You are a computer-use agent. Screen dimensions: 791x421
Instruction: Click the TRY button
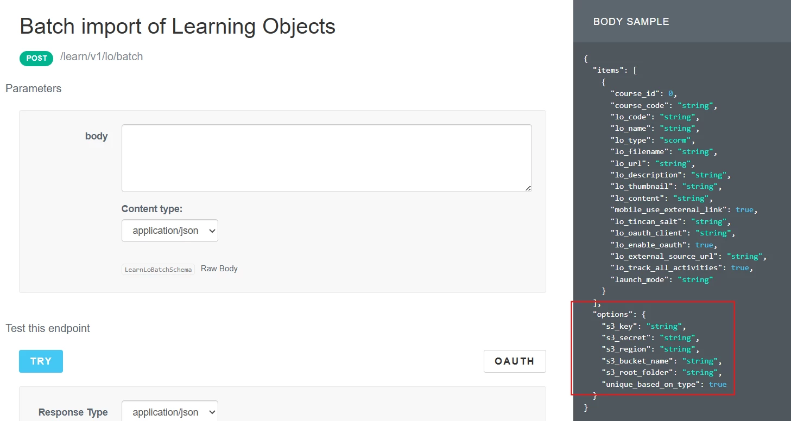(41, 361)
